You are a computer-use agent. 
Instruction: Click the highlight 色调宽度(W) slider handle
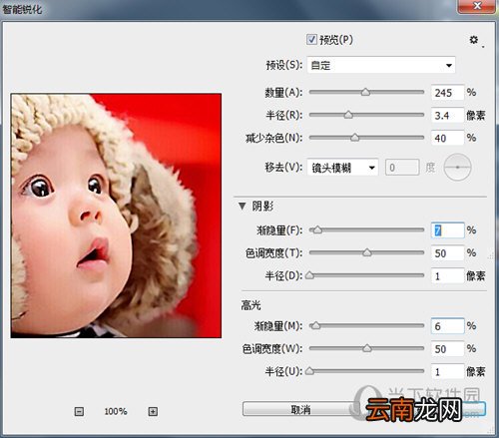367,348
